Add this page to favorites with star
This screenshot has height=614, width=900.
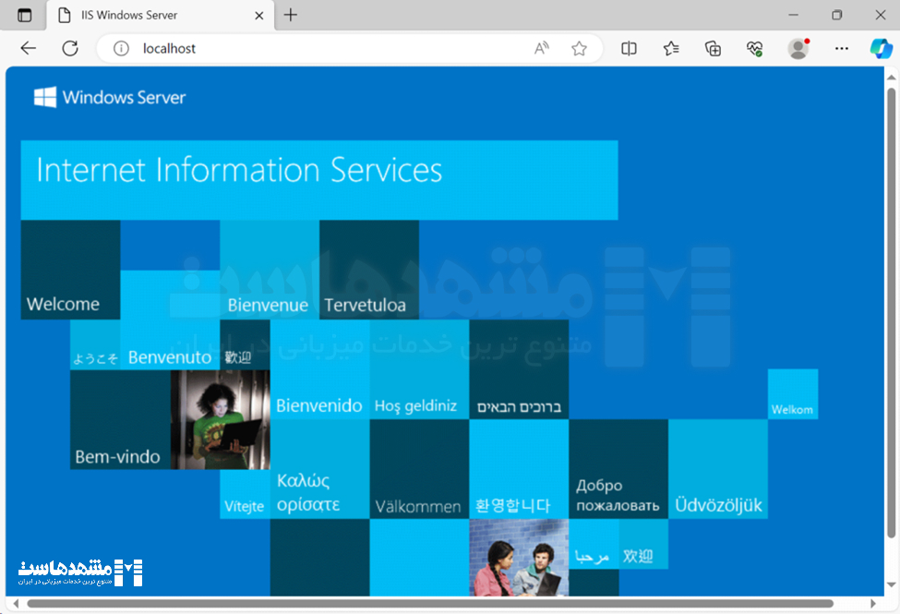pos(579,48)
